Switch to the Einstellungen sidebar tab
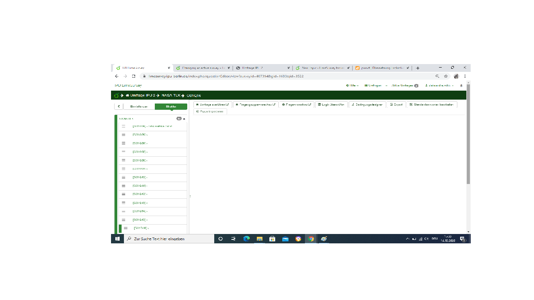 pos(139,106)
